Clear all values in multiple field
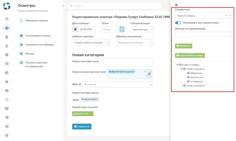The image size is (236, 141). pyautogui.click(x=144, y=72)
